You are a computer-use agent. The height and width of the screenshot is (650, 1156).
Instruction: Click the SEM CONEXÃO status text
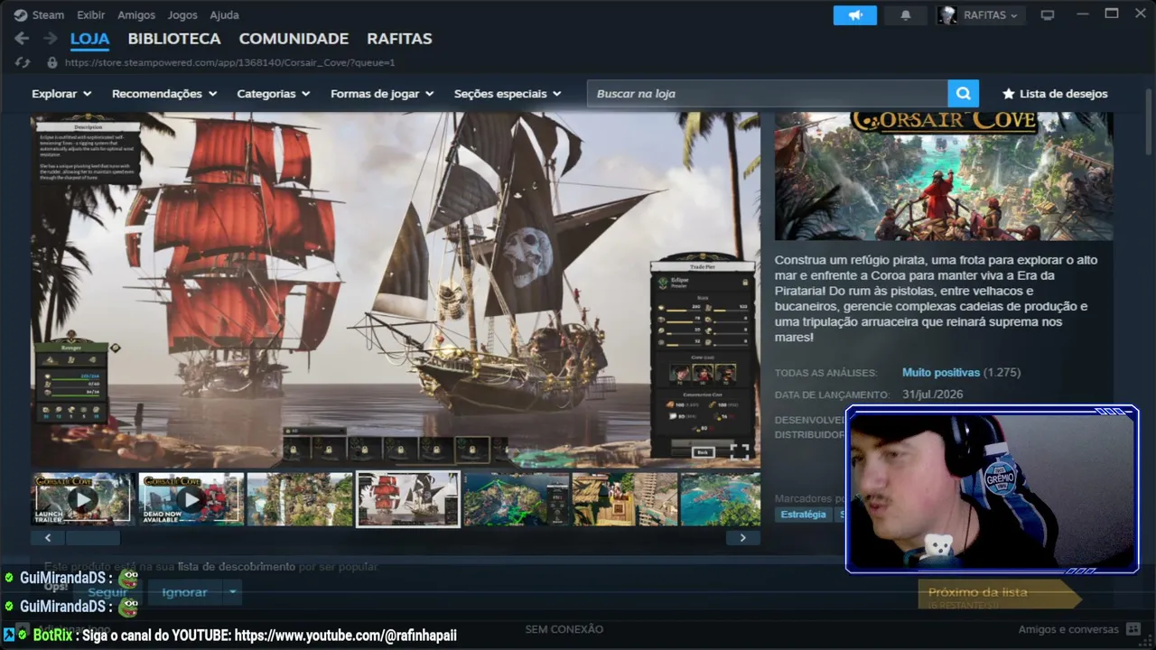click(x=564, y=629)
